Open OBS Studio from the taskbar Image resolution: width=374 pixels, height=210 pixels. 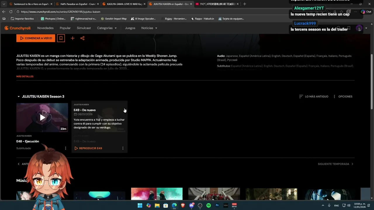(x=200, y=205)
